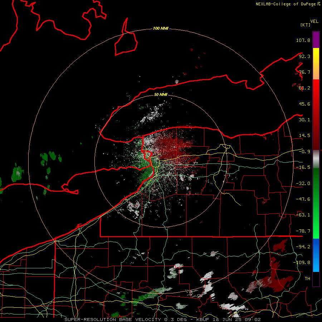Click the 92.3 velocity scale value
The width and height of the screenshot is (322, 322).
click(304, 56)
